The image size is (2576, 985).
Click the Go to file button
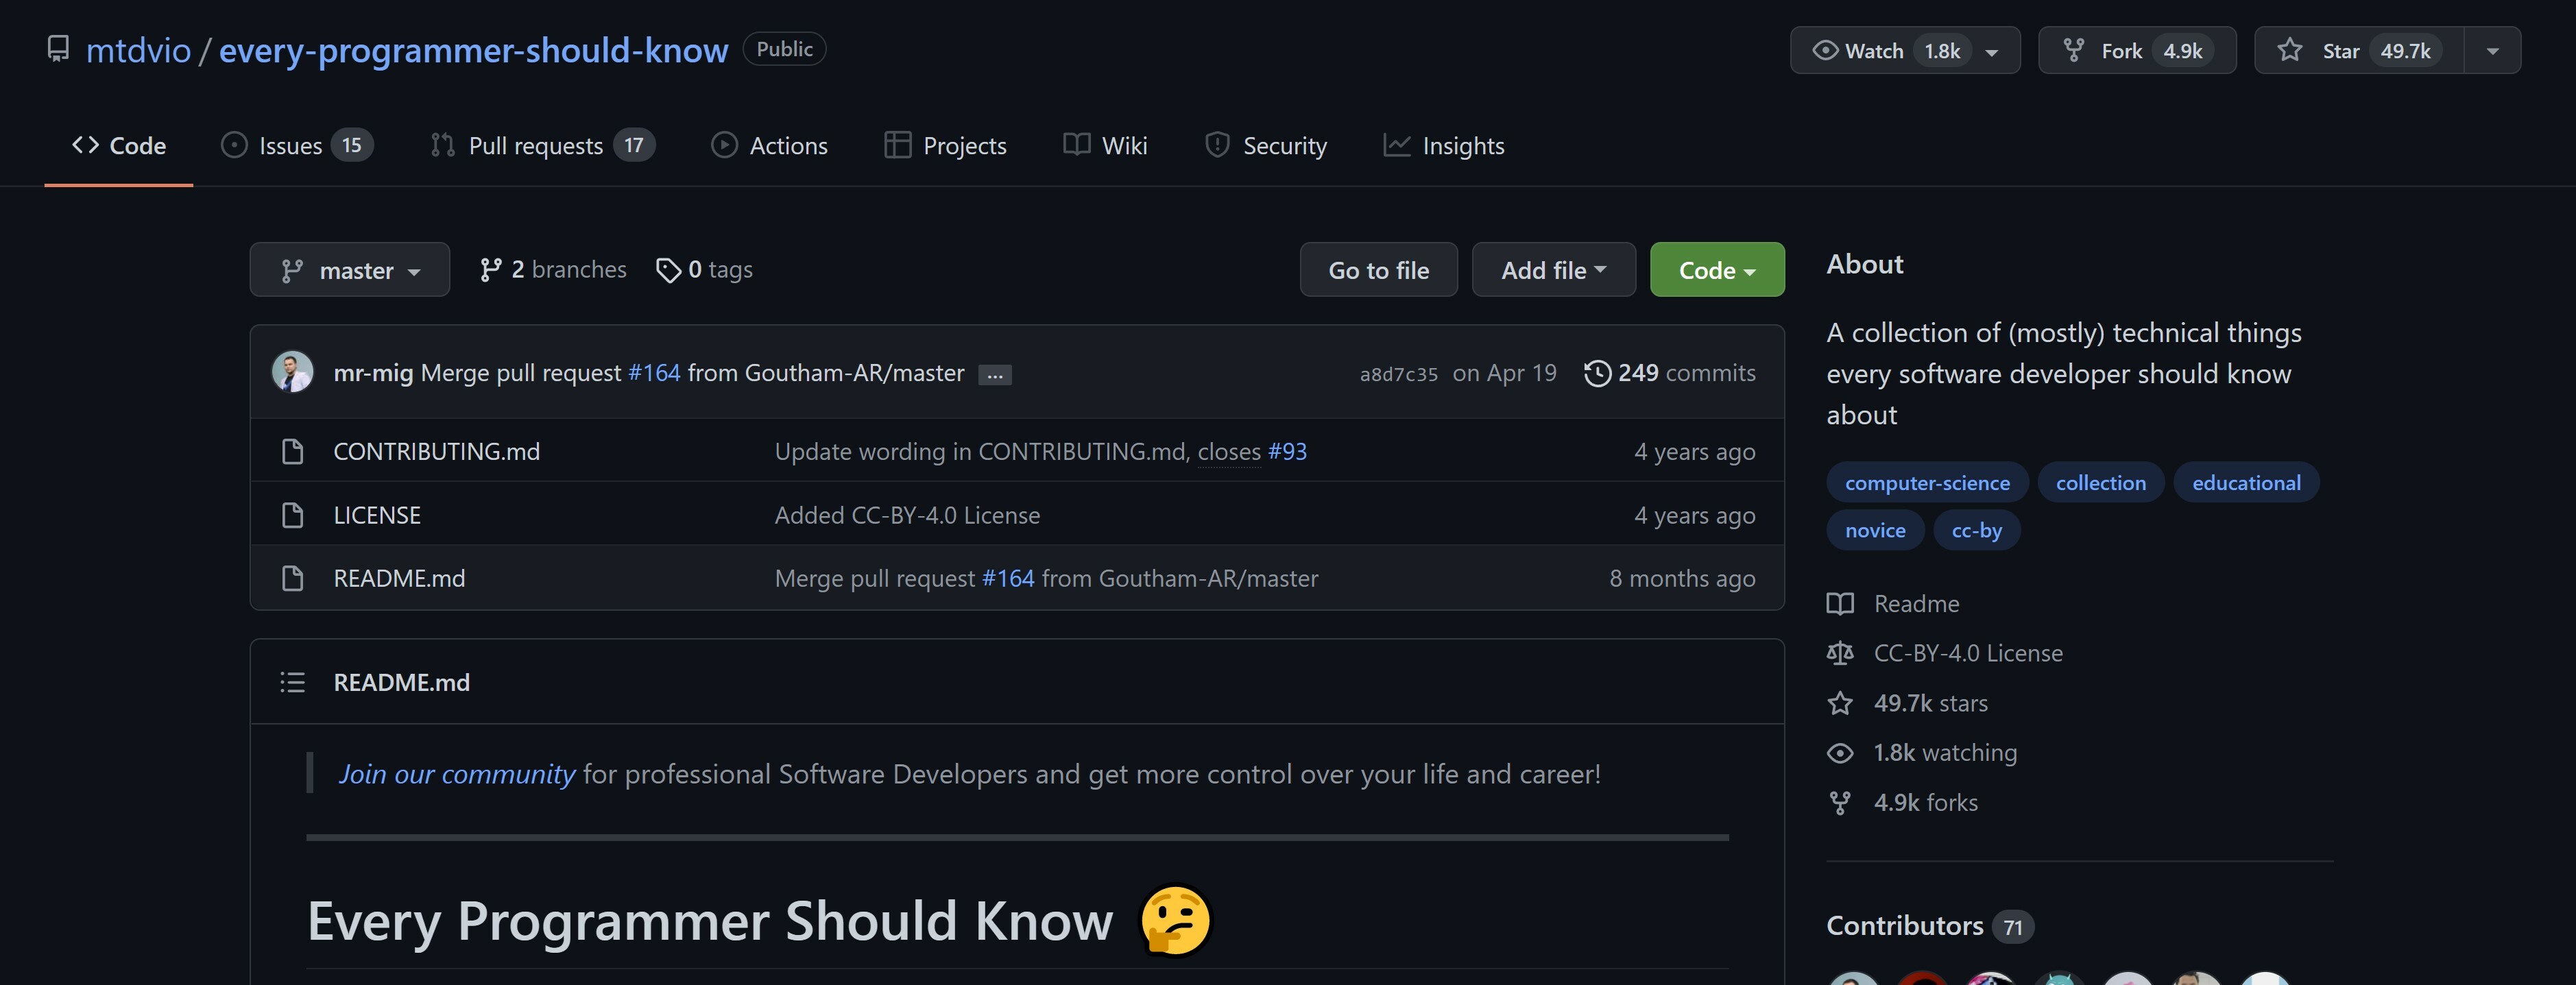[x=1379, y=270]
